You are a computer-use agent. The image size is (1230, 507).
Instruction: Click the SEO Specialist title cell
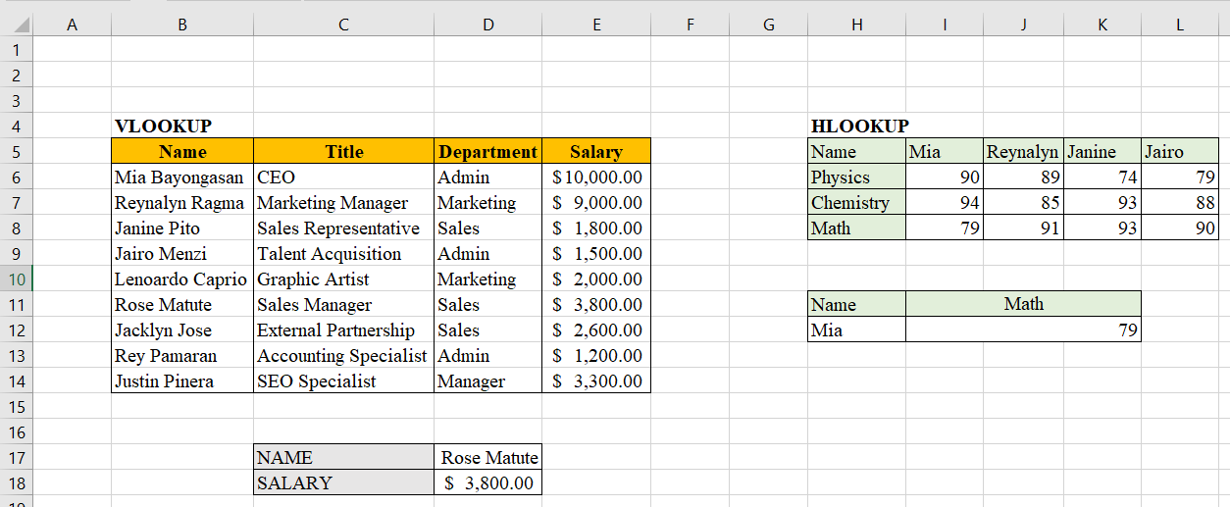point(343,381)
